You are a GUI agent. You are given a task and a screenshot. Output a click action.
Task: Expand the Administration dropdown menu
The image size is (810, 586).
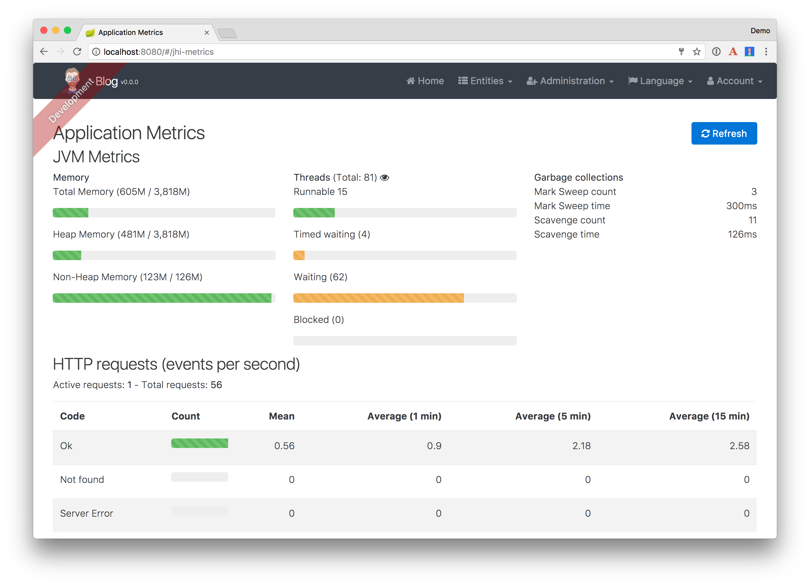pos(570,81)
